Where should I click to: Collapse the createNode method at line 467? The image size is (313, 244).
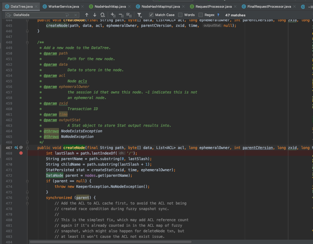tap(27, 148)
